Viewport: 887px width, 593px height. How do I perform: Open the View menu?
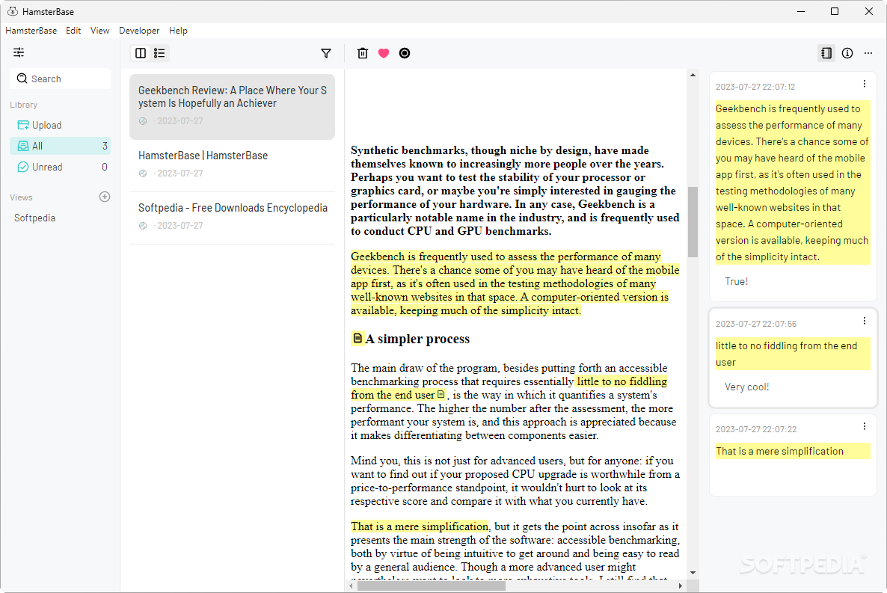click(x=100, y=31)
